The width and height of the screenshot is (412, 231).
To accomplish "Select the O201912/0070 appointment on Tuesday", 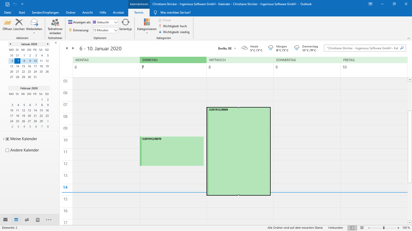I will point(172,151).
